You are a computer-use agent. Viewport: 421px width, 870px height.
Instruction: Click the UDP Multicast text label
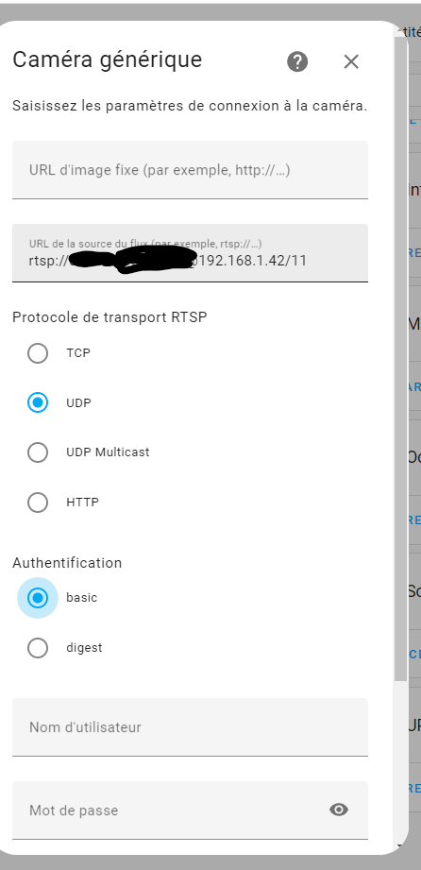[x=108, y=452]
